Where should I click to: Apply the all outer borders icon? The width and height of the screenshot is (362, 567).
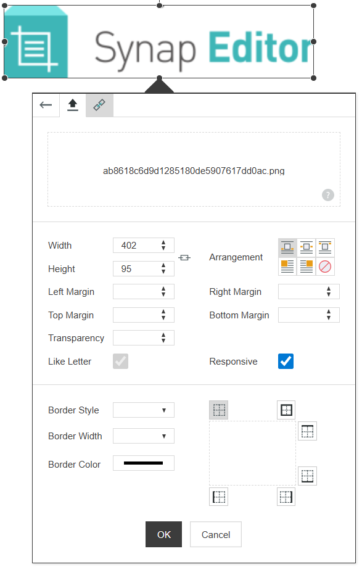(286, 410)
